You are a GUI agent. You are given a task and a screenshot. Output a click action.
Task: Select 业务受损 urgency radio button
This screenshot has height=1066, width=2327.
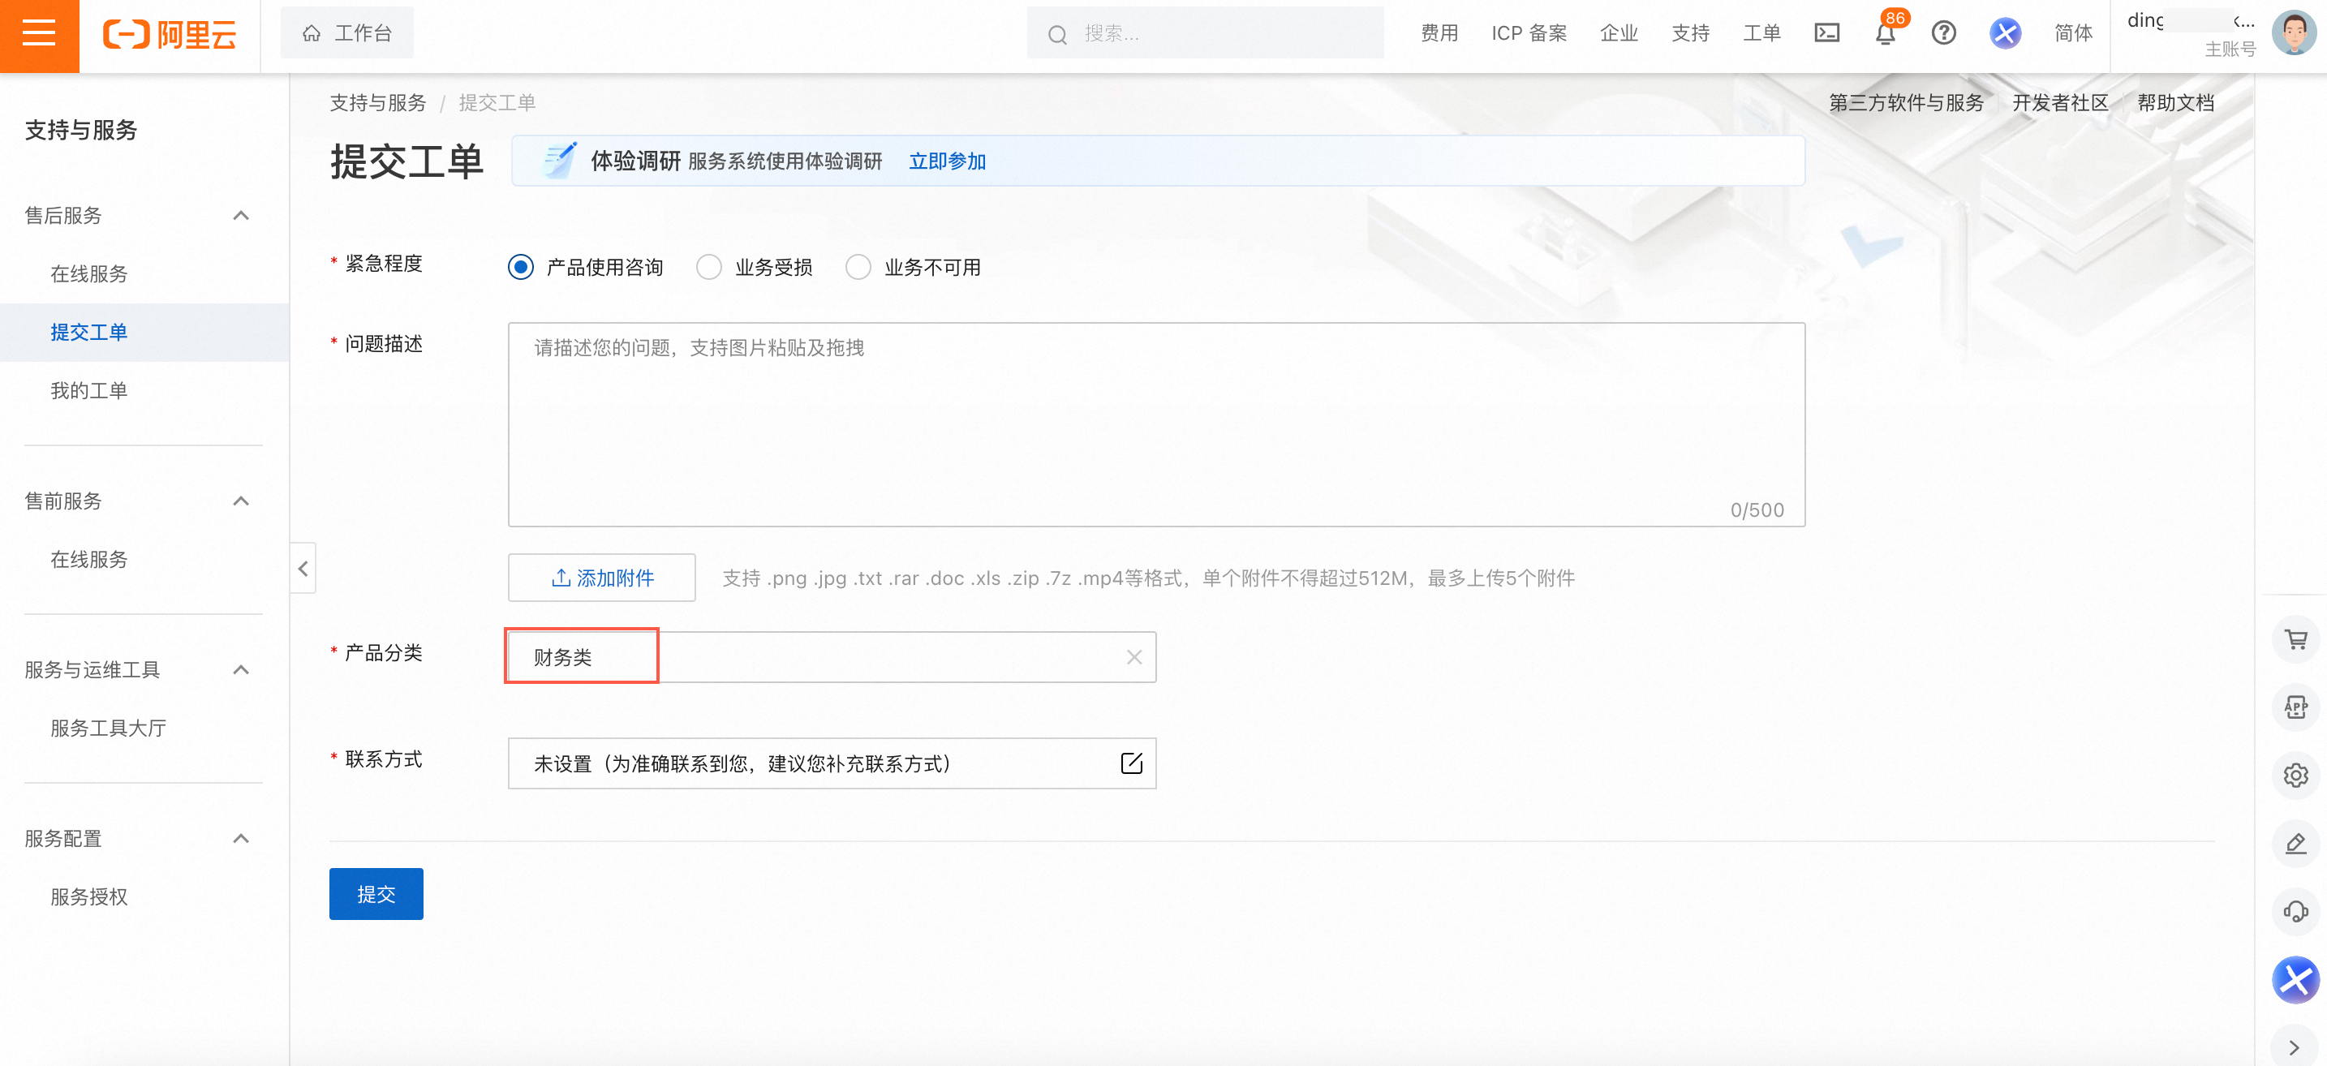click(x=709, y=268)
